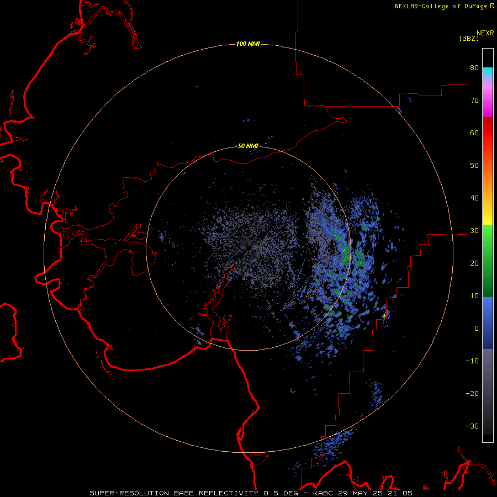Click the -30 value on the dBZ scale
Image resolution: width=497 pixels, height=497 pixels.
tap(472, 426)
